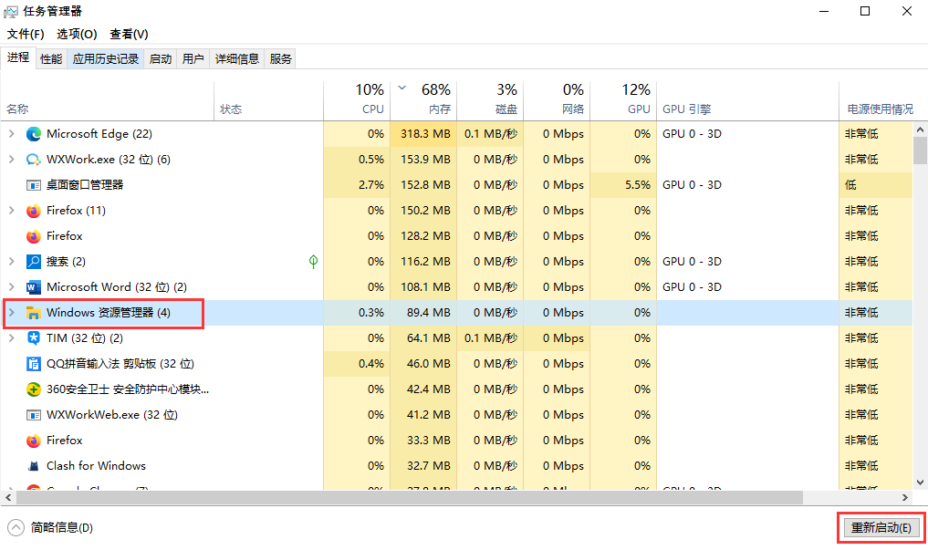Click the Microsoft Word process icon
Screen dimensions: 928x550
pyautogui.click(x=33, y=286)
